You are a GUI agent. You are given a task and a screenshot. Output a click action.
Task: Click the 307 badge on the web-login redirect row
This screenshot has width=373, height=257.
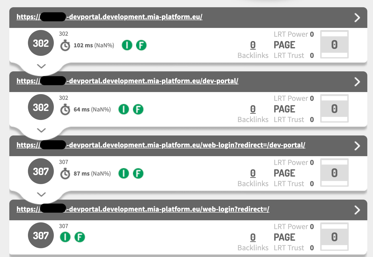click(x=41, y=171)
